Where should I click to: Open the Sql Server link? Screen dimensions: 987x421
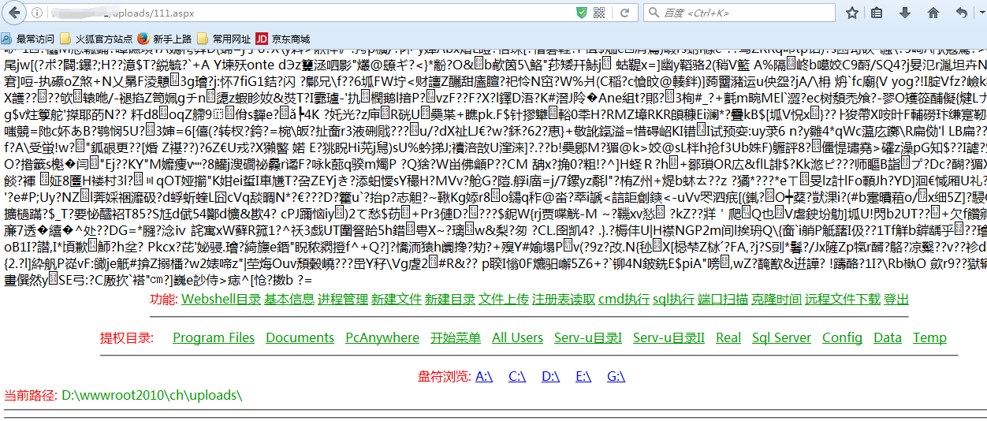click(781, 337)
